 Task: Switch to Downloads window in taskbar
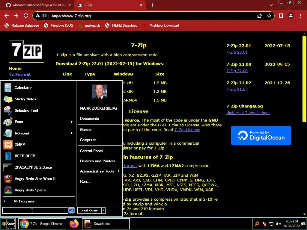pos(106,224)
